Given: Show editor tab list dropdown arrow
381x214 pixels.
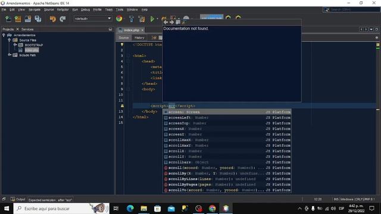Looking at the screenshot, I should [x=371, y=29].
